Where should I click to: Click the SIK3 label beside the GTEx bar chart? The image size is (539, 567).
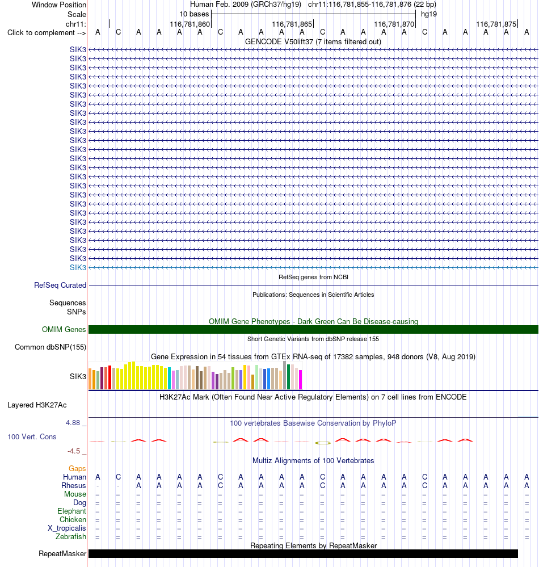[x=78, y=376]
